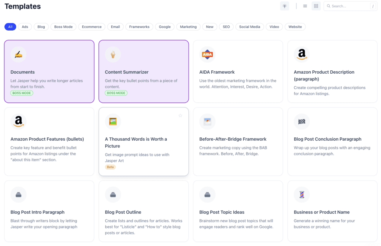Click BOSS MODE badge on Documents card
381x246 pixels.
click(x=22, y=93)
